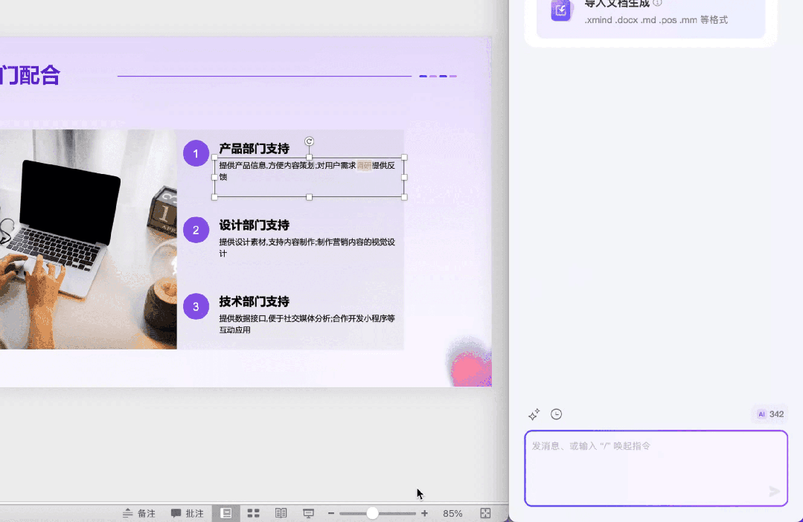Toggle the 批注 comments panel

tap(187, 512)
